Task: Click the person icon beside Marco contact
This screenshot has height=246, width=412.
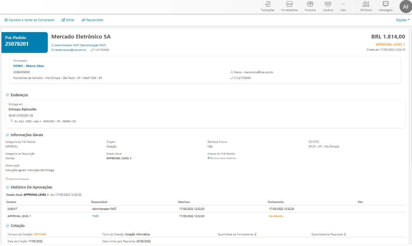Action: (232, 72)
